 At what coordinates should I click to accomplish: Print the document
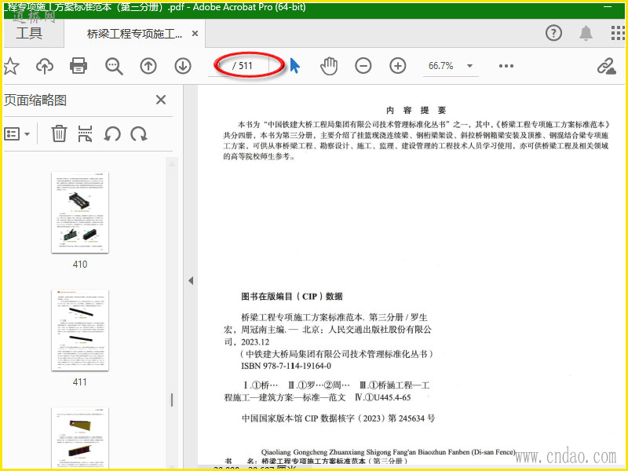[78, 66]
